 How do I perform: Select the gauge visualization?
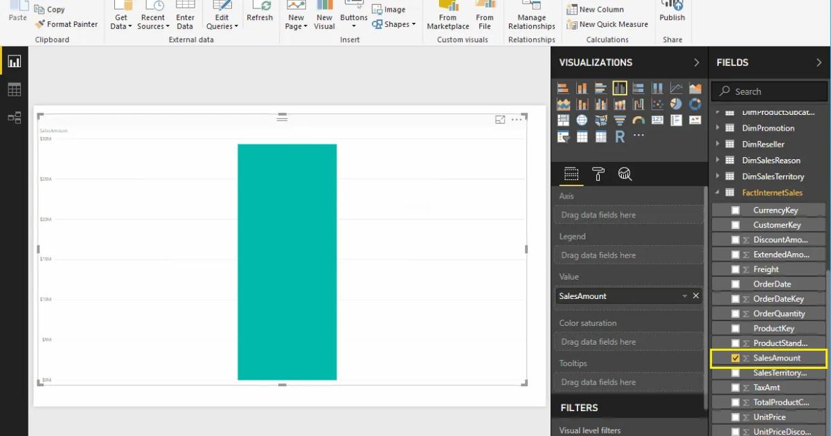click(x=638, y=120)
